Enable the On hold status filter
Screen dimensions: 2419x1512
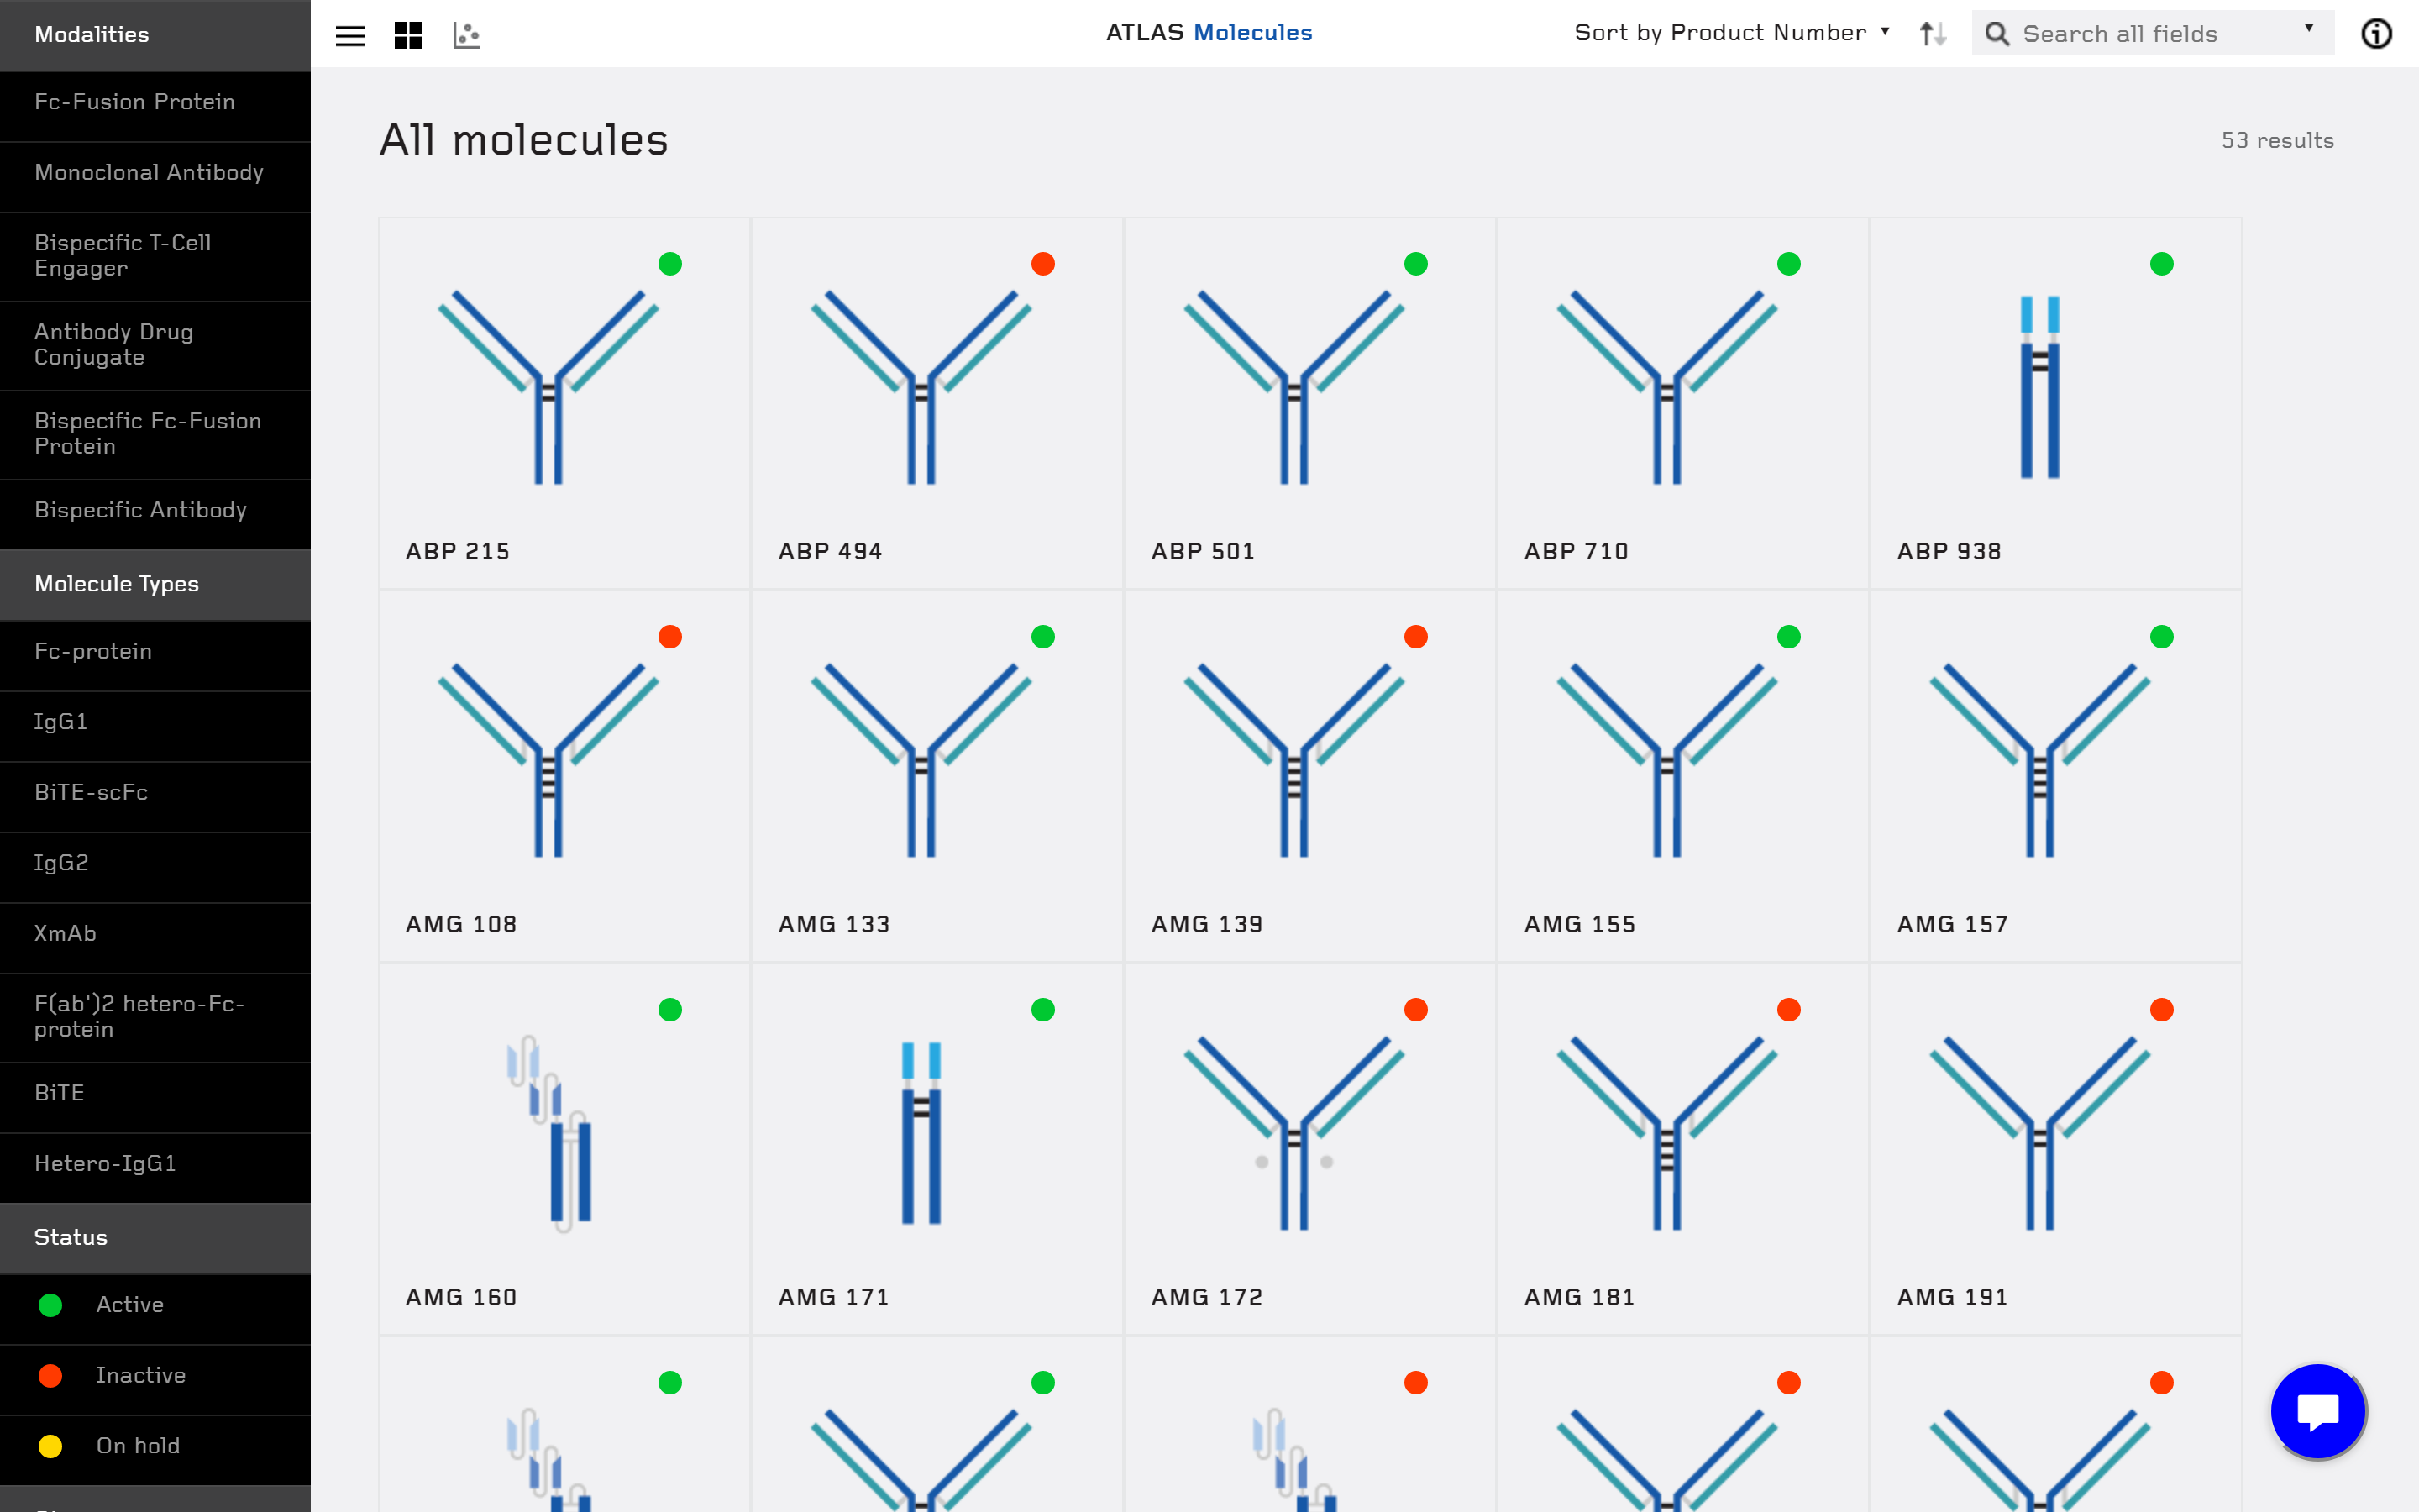[x=136, y=1445]
